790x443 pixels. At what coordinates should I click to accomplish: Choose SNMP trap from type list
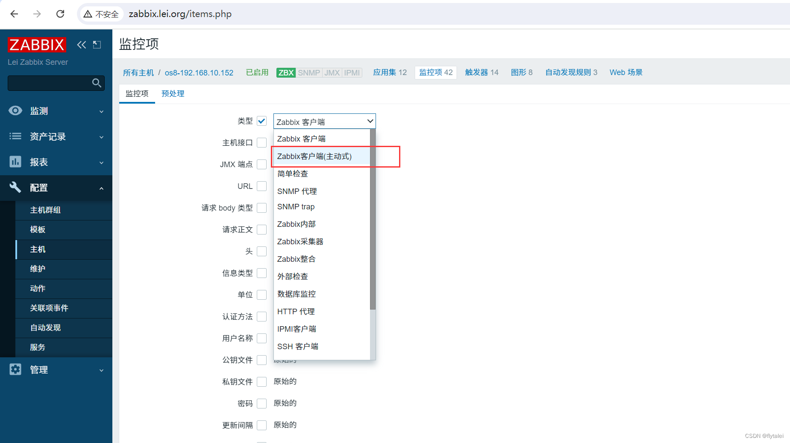322,207
